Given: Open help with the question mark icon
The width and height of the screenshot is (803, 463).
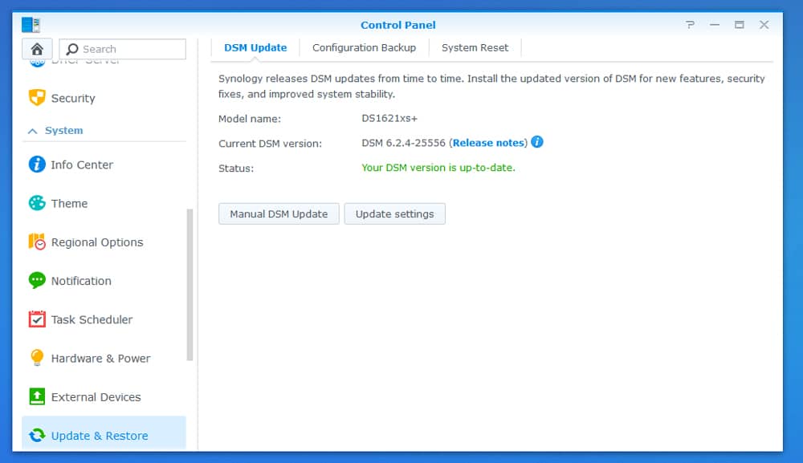Looking at the screenshot, I should coord(691,25).
